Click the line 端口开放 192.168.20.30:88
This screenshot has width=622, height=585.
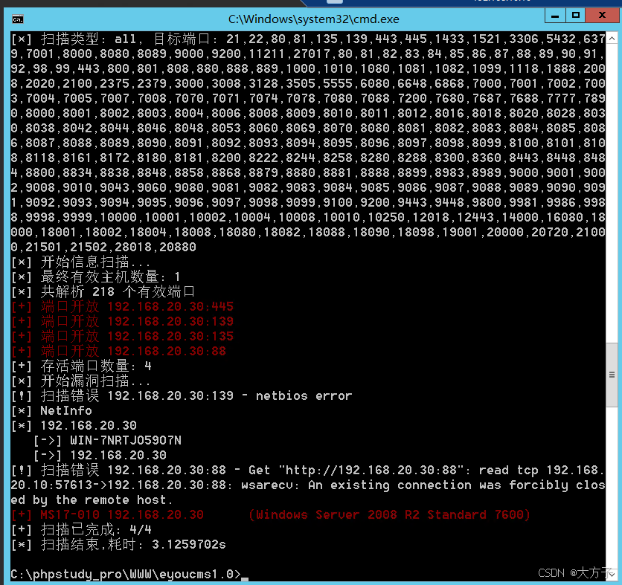pyautogui.click(x=118, y=351)
